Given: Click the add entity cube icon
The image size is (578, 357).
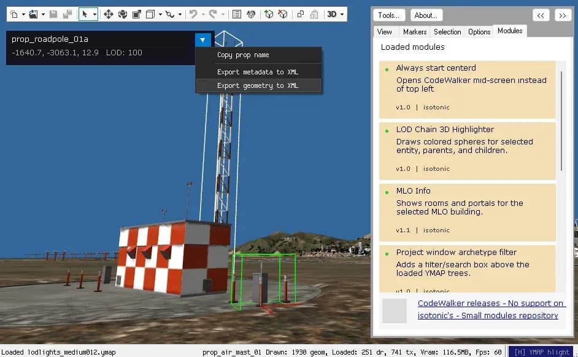Looking at the screenshot, I should coord(269,14).
